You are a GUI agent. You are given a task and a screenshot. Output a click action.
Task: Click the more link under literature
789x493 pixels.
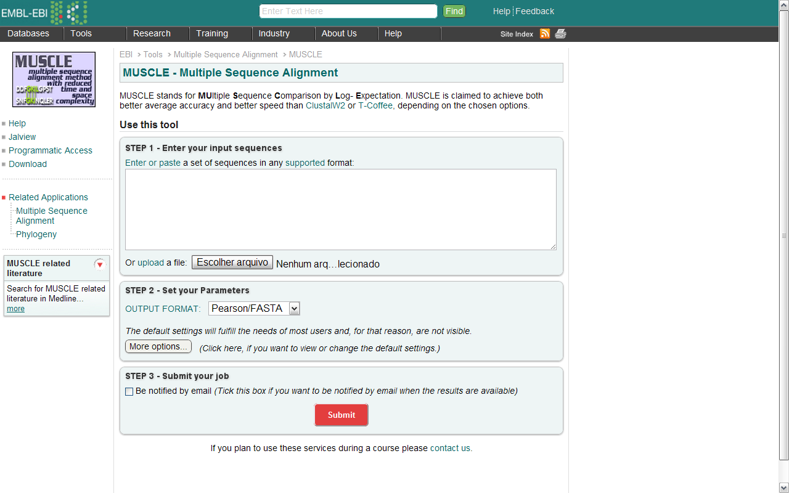[x=15, y=309]
